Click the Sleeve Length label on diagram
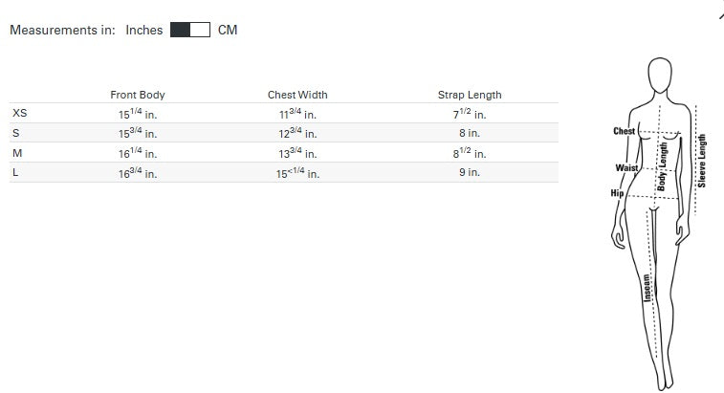Image resolution: width=724 pixels, height=393 pixels. pos(702,161)
